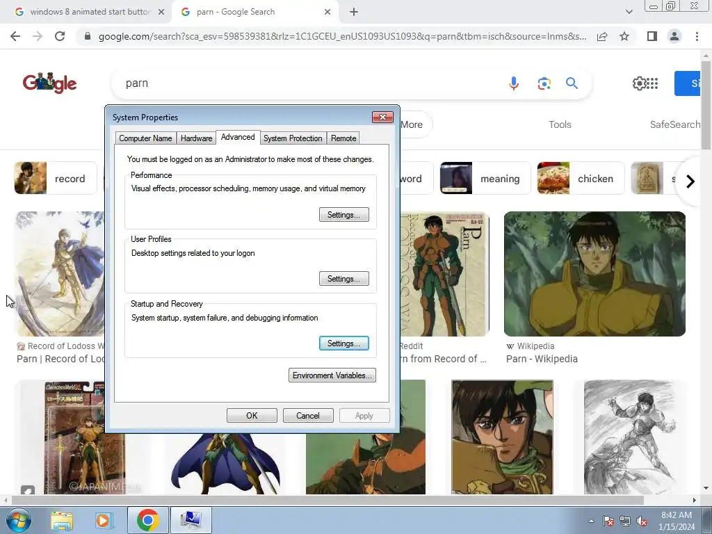
Task: Open the 'Parn - Wikipedia' result link
Action: [x=542, y=359]
